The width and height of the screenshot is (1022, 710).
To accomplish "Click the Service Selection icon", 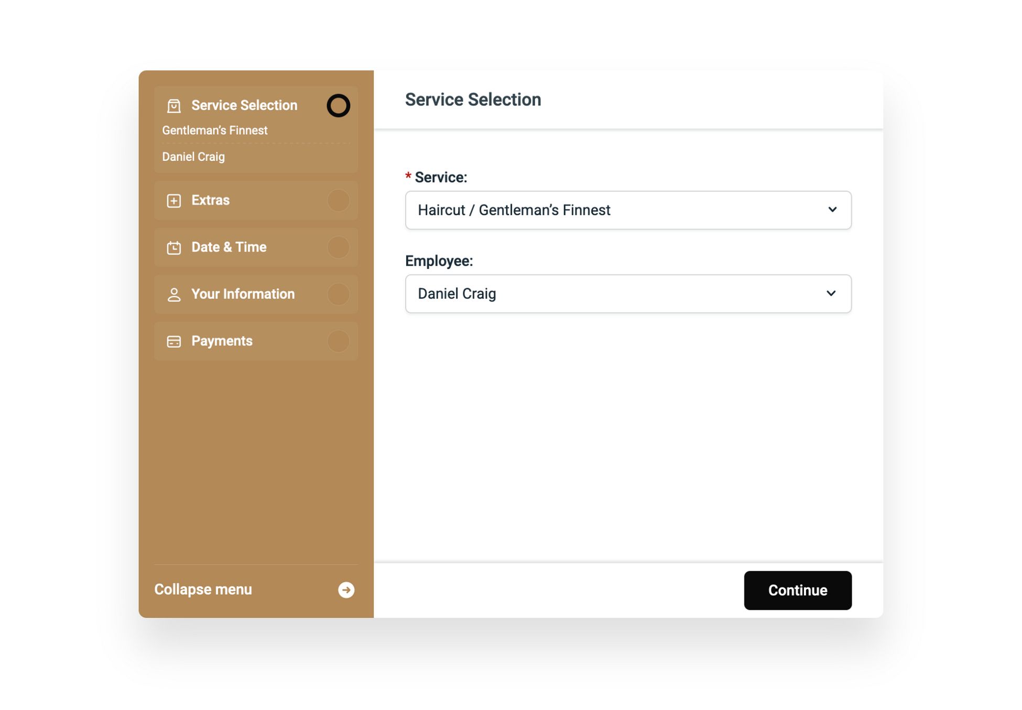I will pyautogui.click(x=172, y=105).
